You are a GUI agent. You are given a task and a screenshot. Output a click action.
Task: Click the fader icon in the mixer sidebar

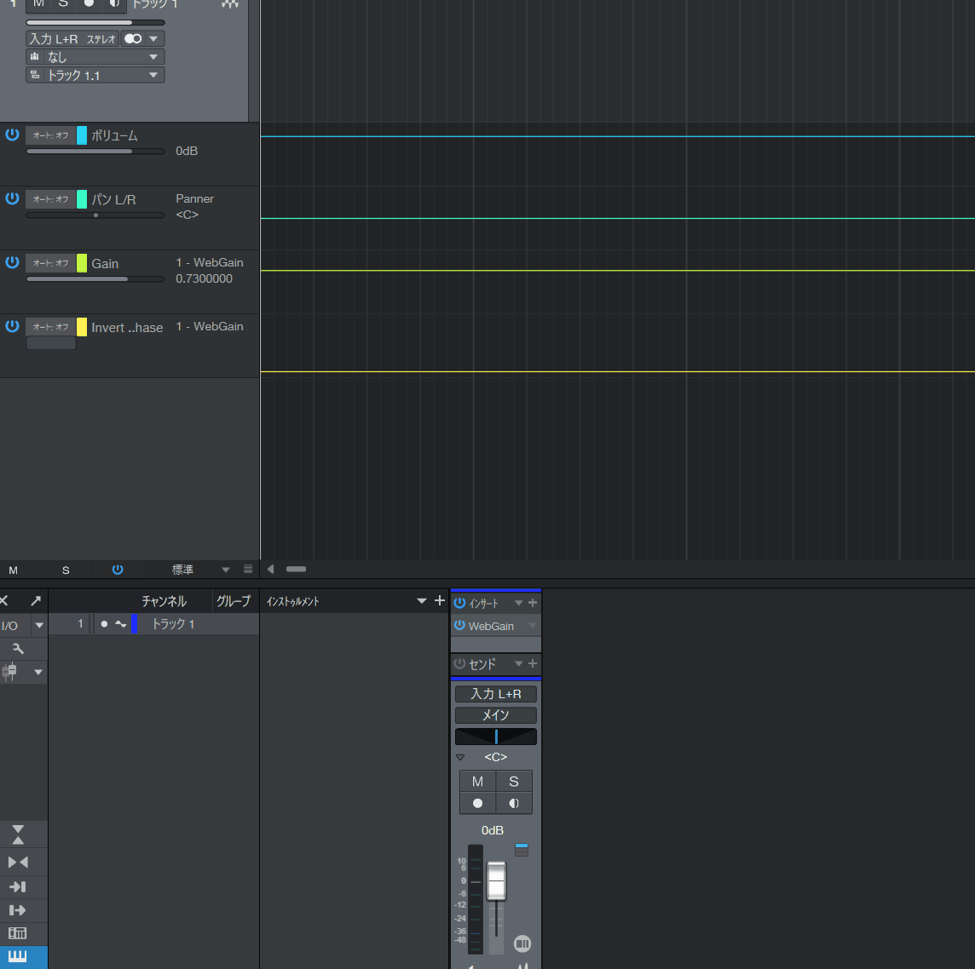point(9,672)
